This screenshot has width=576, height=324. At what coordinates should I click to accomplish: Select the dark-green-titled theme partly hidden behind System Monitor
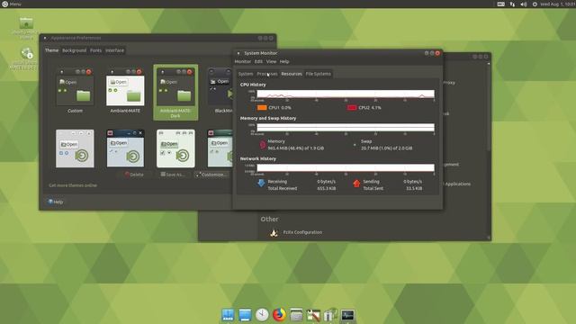(x=220, y=148)
